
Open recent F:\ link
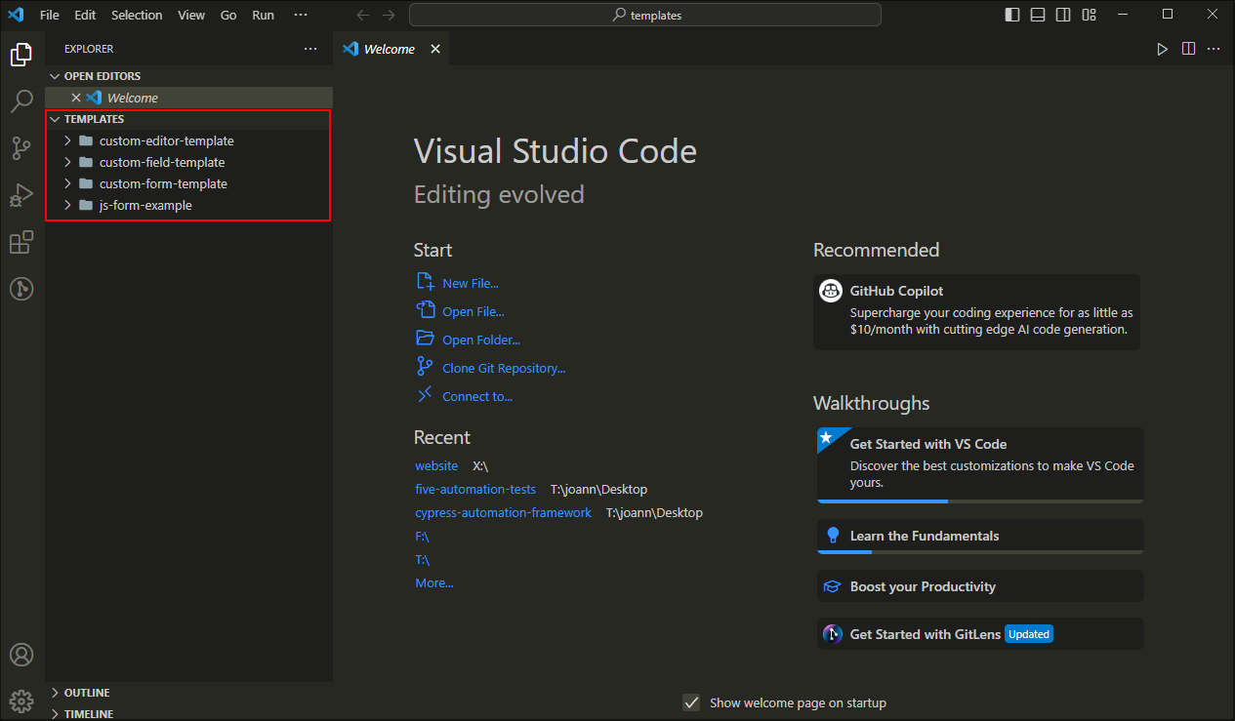coord(422,536)
